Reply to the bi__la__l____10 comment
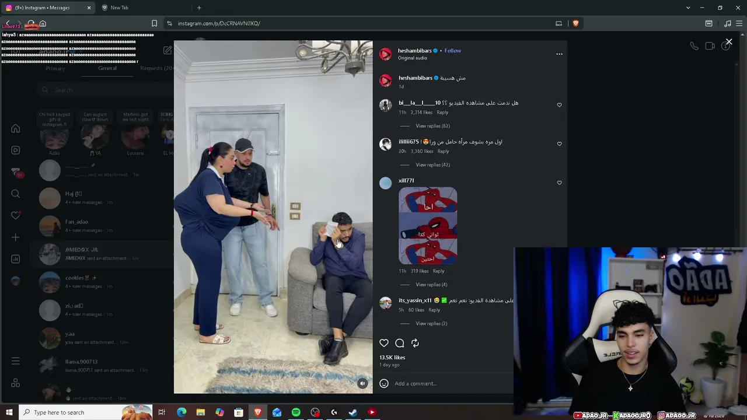The width and height of the screenshot is (747, 420). click(x=442, y=113)
